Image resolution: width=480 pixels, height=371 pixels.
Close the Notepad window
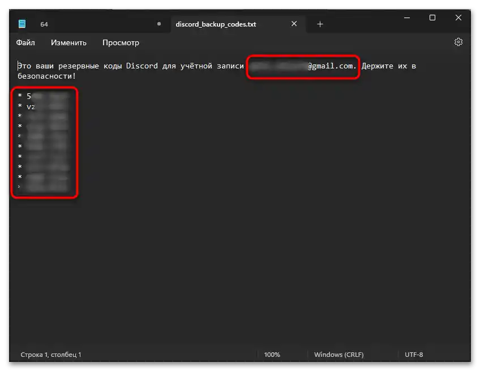point(458,18)
